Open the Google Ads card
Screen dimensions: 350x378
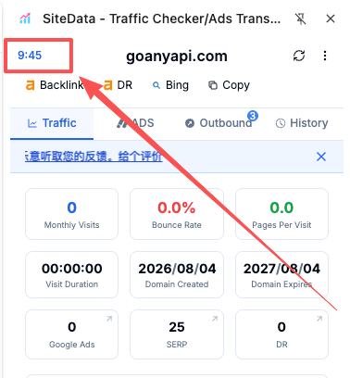71,334
